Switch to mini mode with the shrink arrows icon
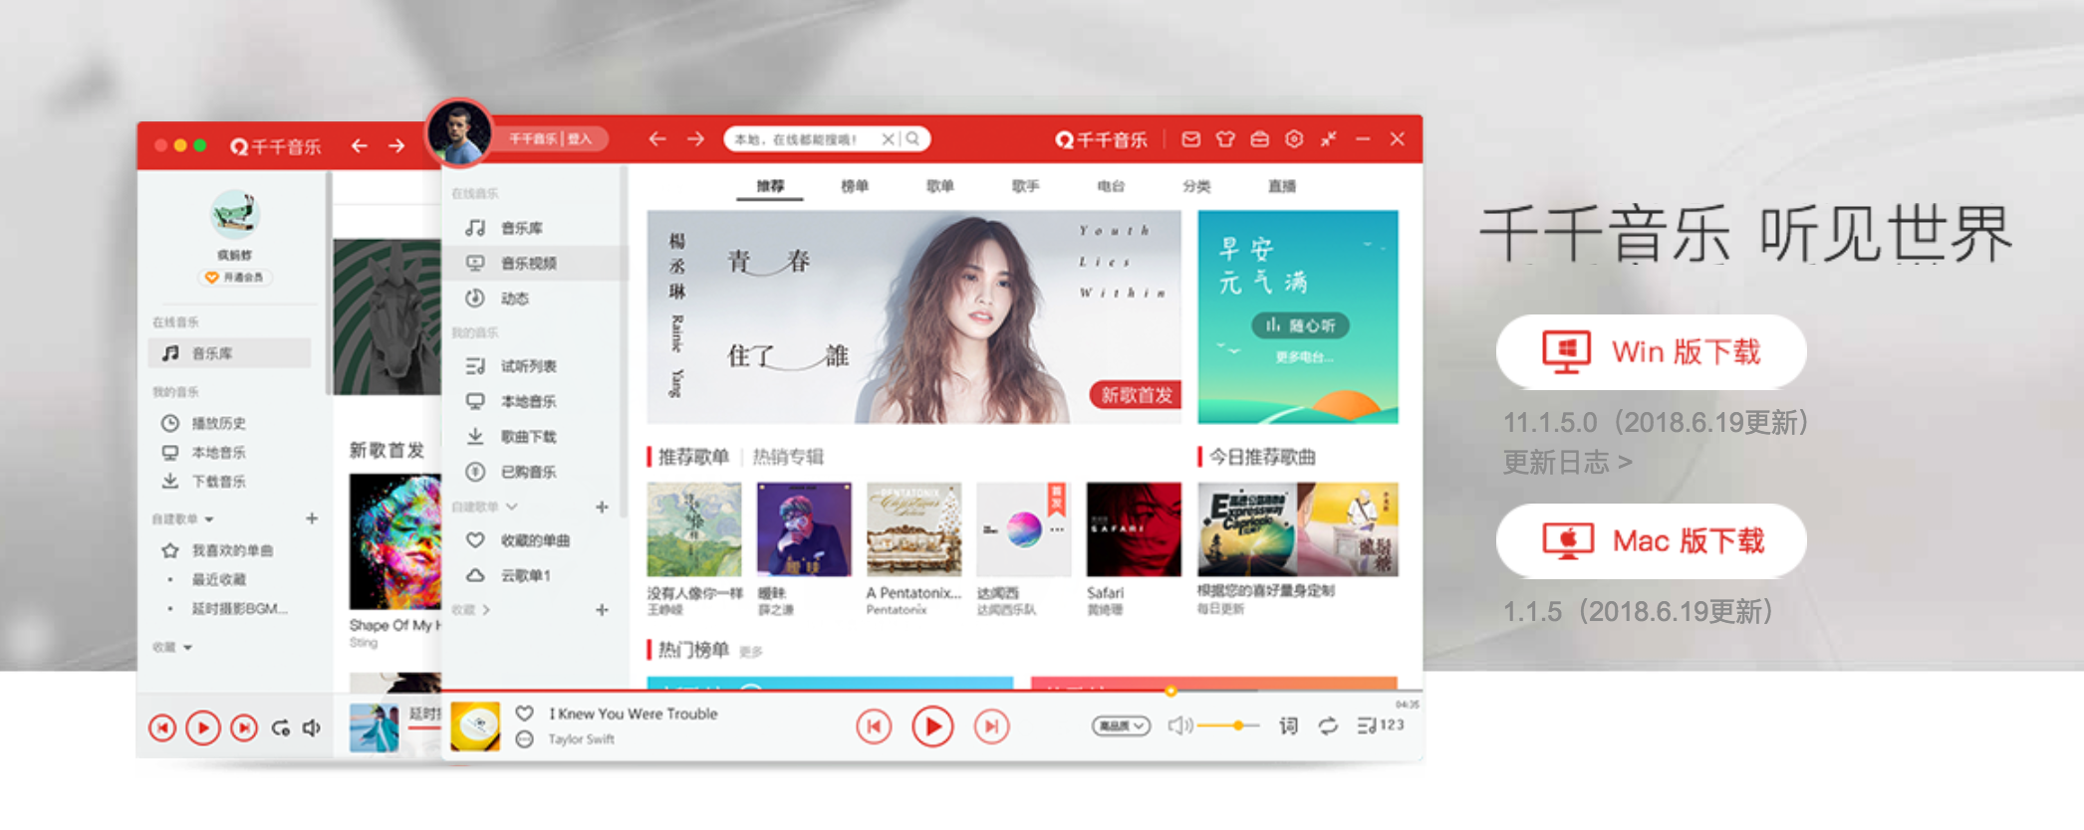 [1328, 139]
